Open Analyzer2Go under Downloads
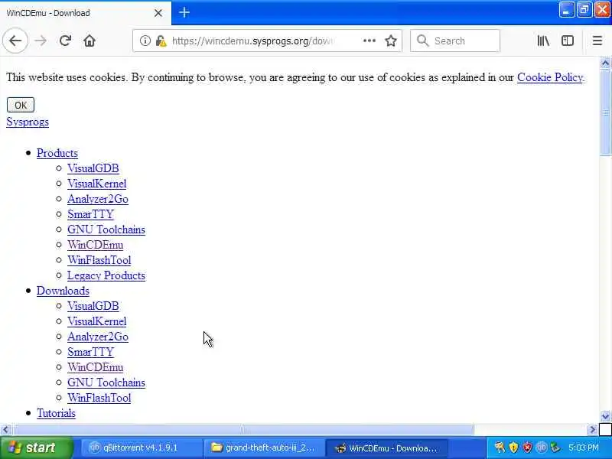The height and width of the screenshot is (459, 612). click(x=98, y=337)
